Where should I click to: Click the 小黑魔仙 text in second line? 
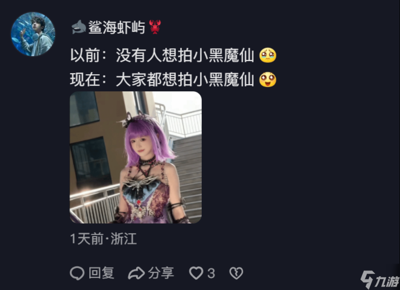pyautogui.click(x=223, y=79)
